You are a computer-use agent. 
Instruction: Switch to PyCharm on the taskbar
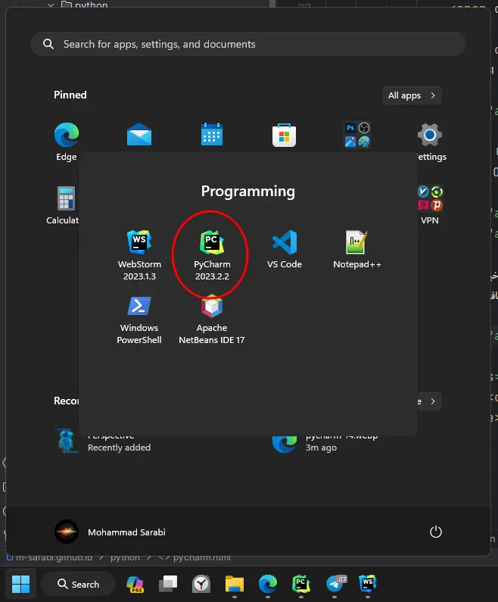point(300,584)
